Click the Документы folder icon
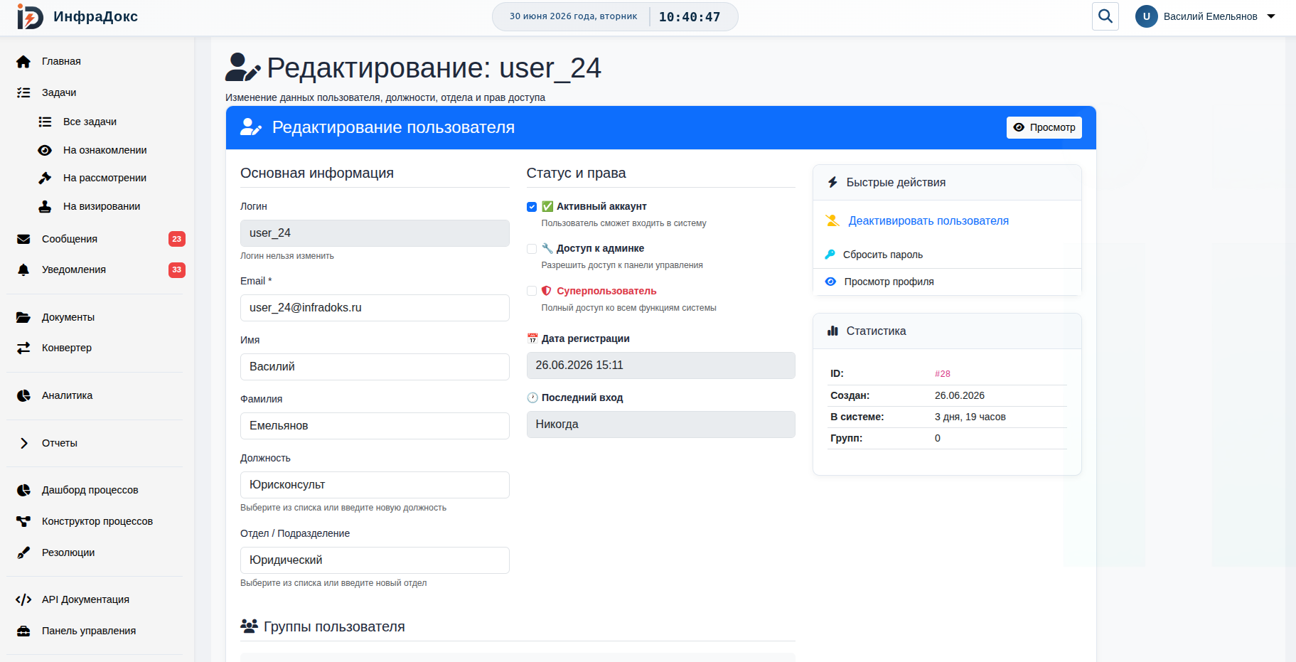This screenshot has height=662, width=1296. pos(23,317)
